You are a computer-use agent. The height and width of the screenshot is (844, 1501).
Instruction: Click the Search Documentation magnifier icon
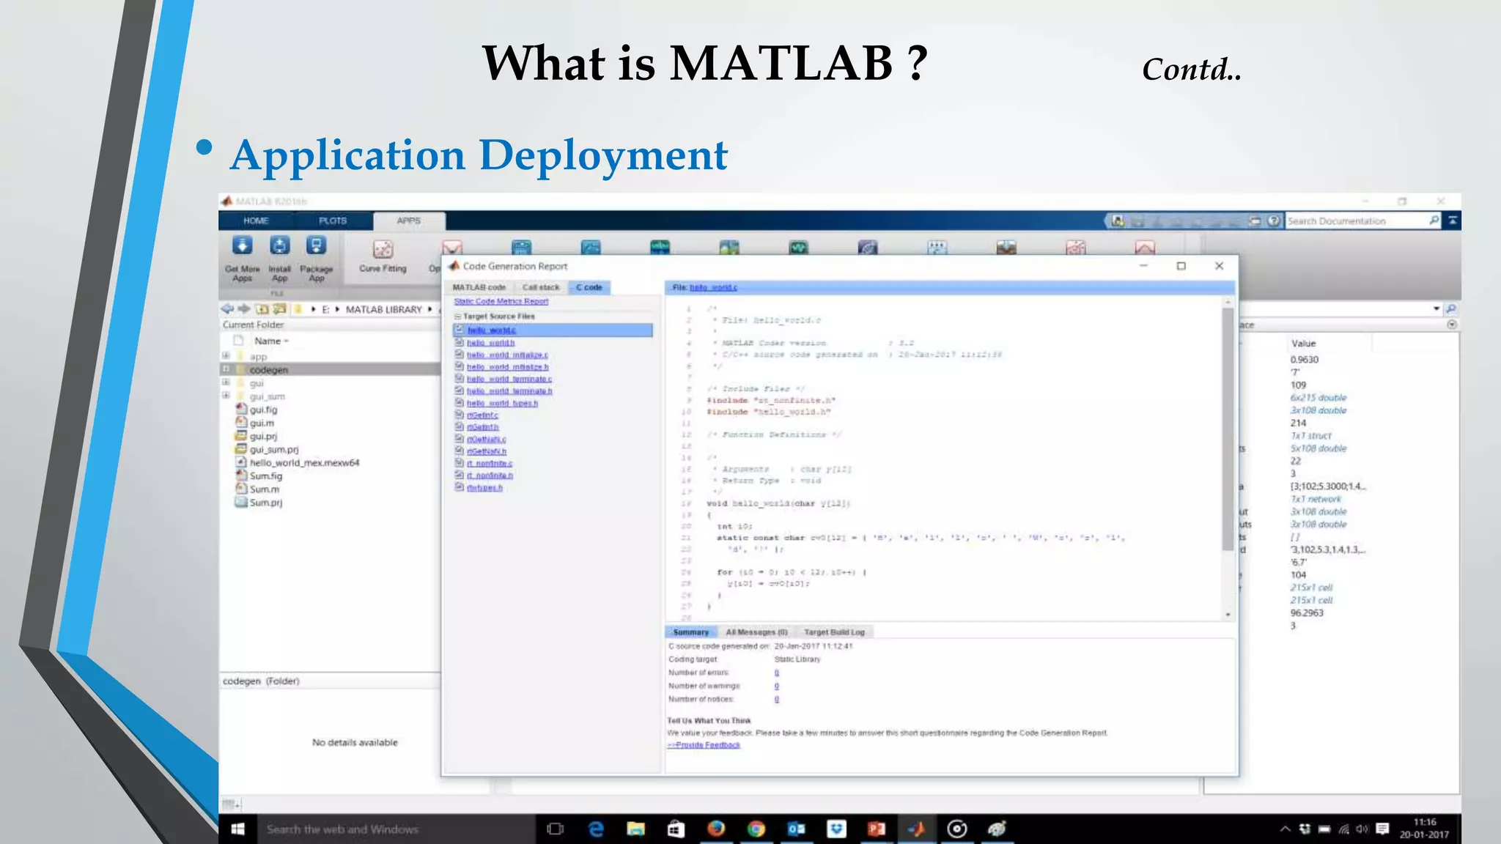coord(1434,220)
